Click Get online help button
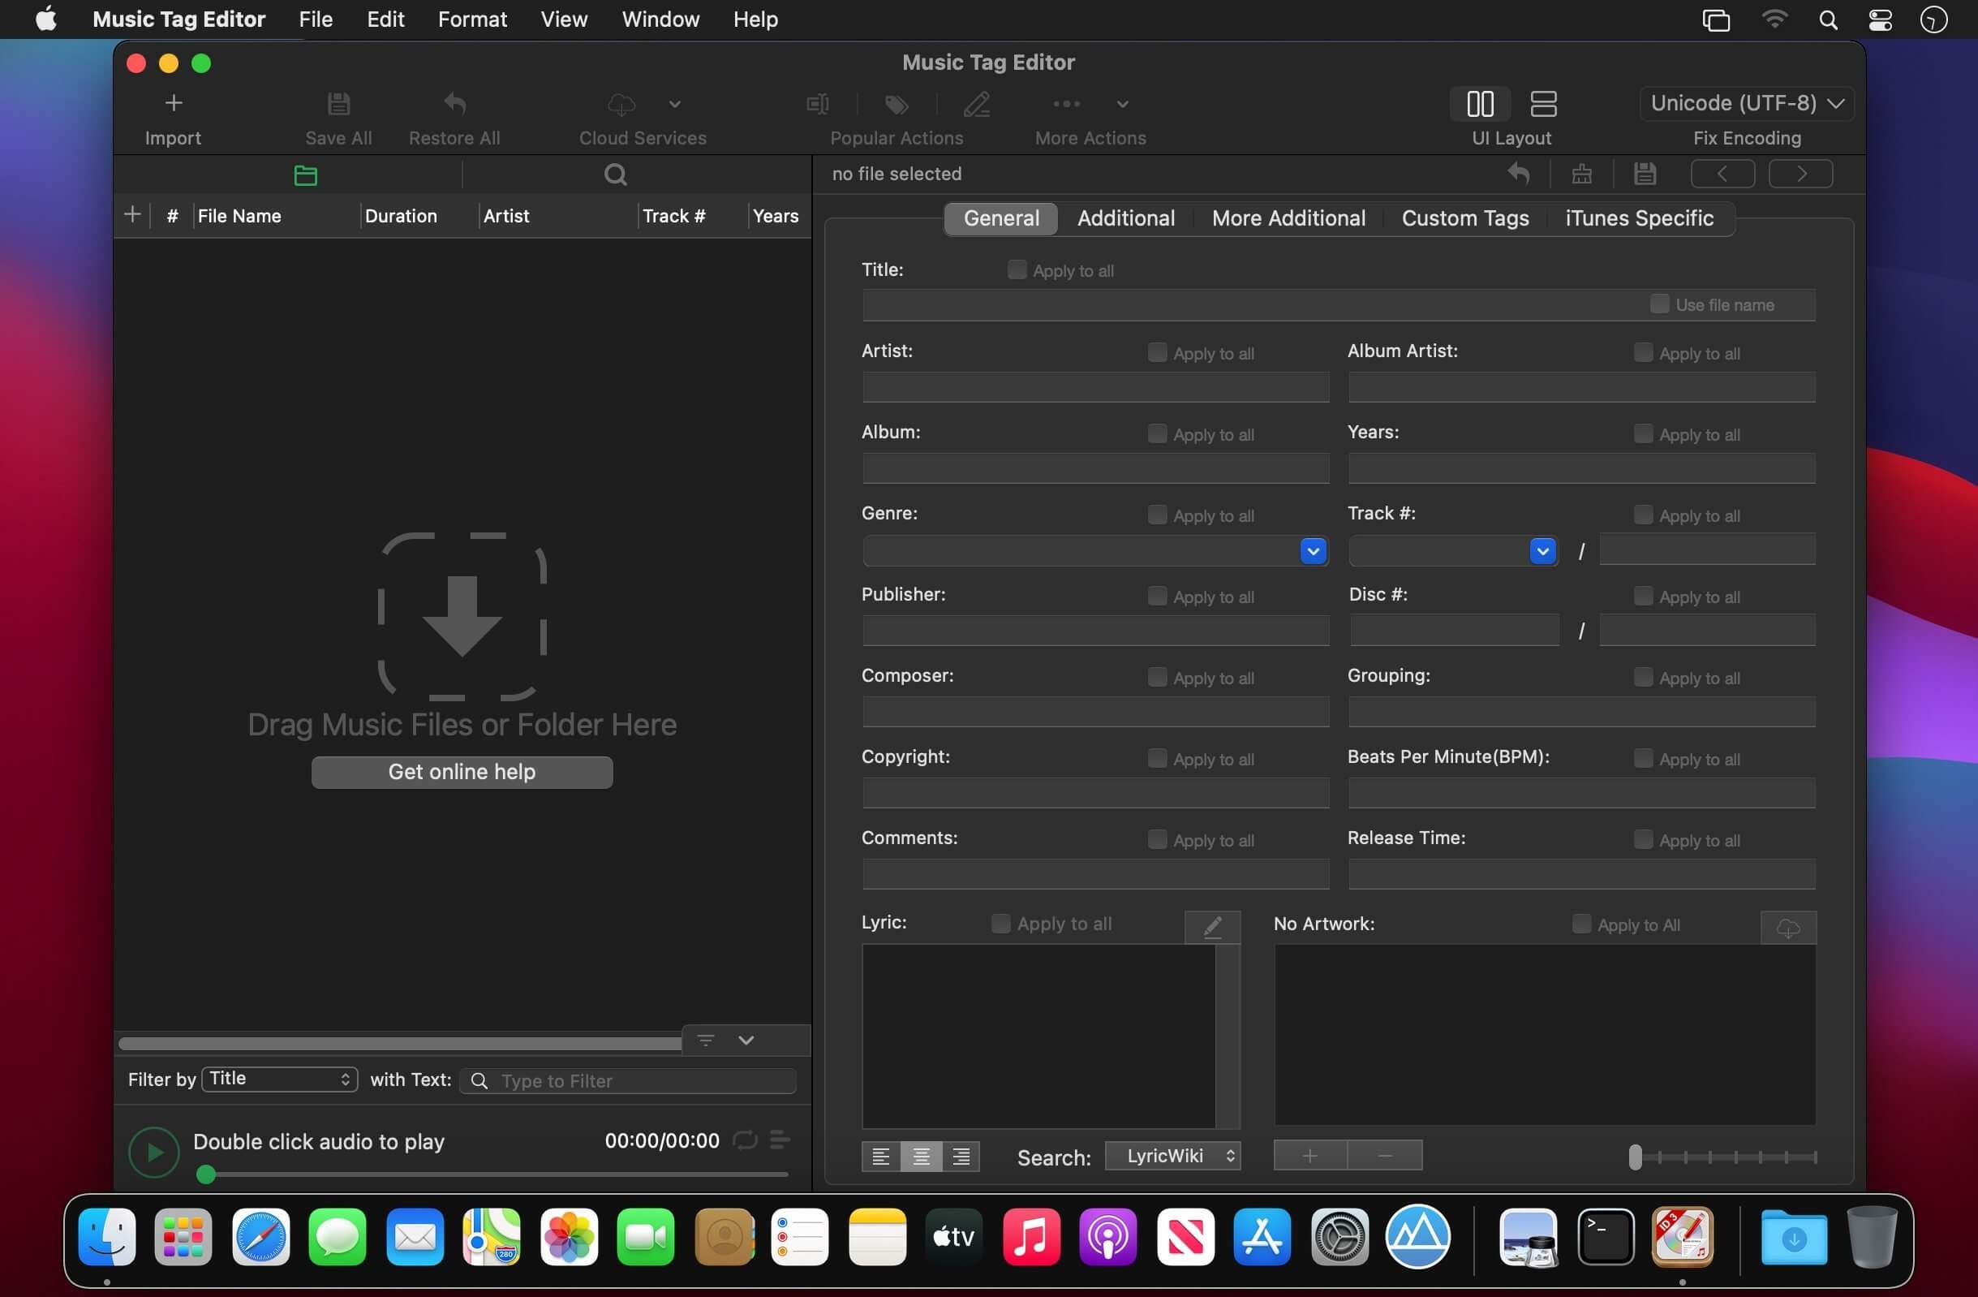This screenshot has height=1297, width=1978. 462,772
